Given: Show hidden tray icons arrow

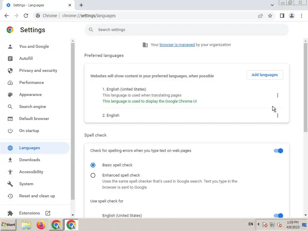Looking at the screenshot, I should [258, 224].
